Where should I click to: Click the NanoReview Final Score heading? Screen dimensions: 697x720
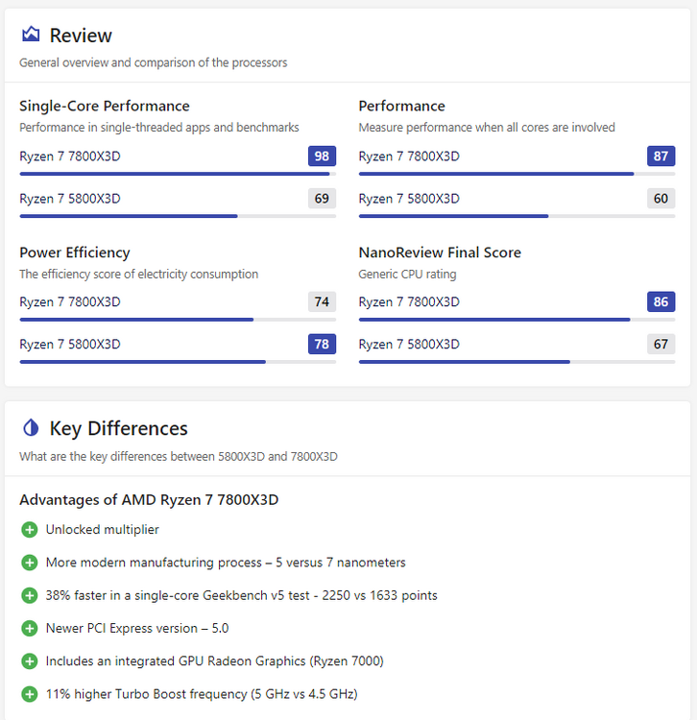pos(440,252)
